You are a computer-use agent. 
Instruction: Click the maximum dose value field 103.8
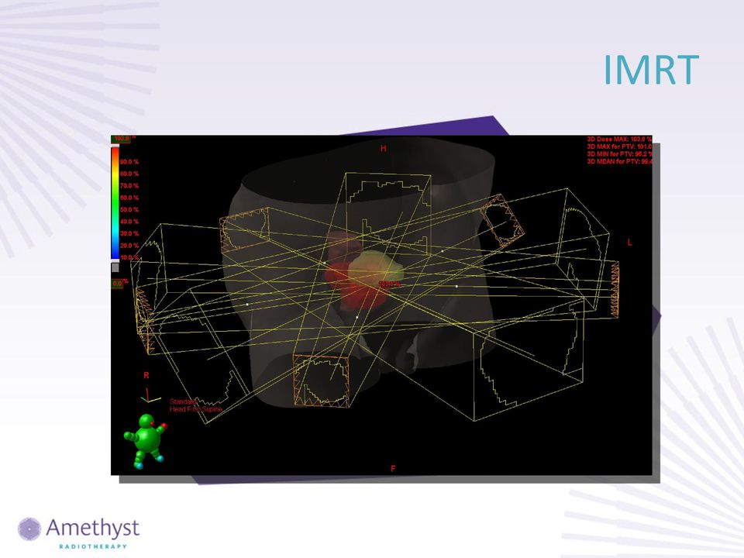121,139
